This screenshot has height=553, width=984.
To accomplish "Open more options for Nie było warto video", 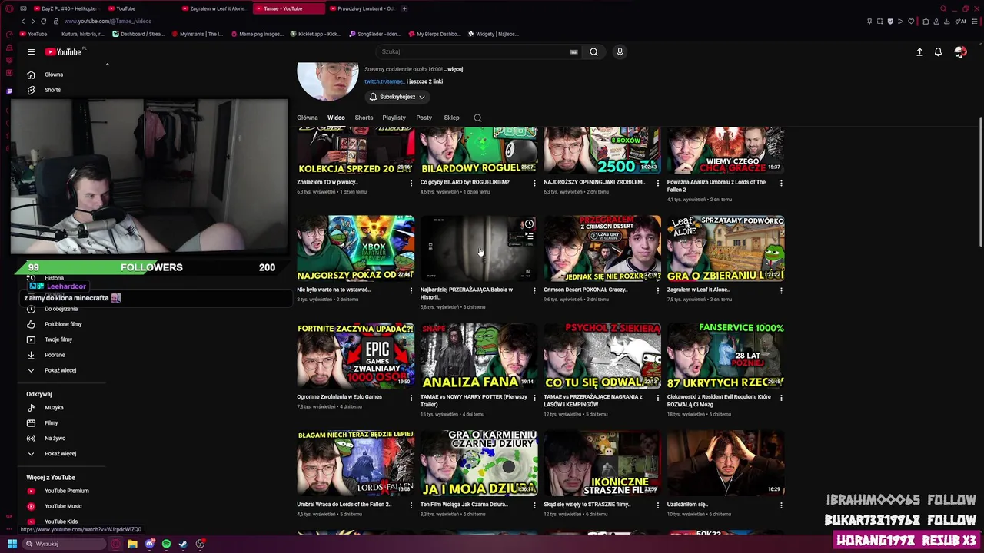I will pyautogui.click(x=411, y=290).
